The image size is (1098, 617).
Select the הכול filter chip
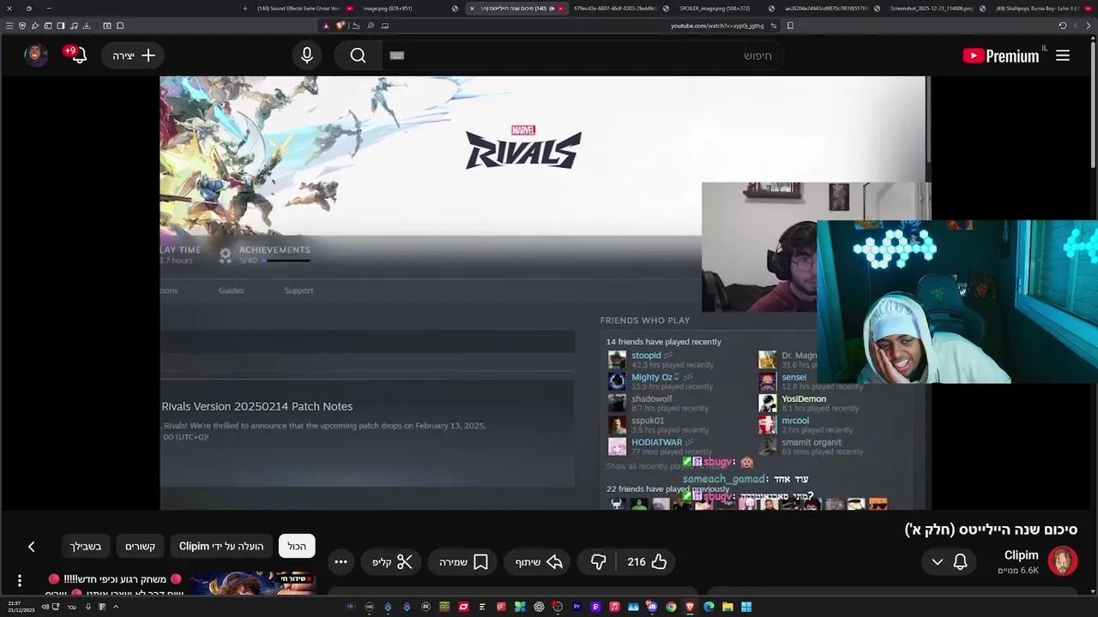pyautogui.click(x=297, y=546)
